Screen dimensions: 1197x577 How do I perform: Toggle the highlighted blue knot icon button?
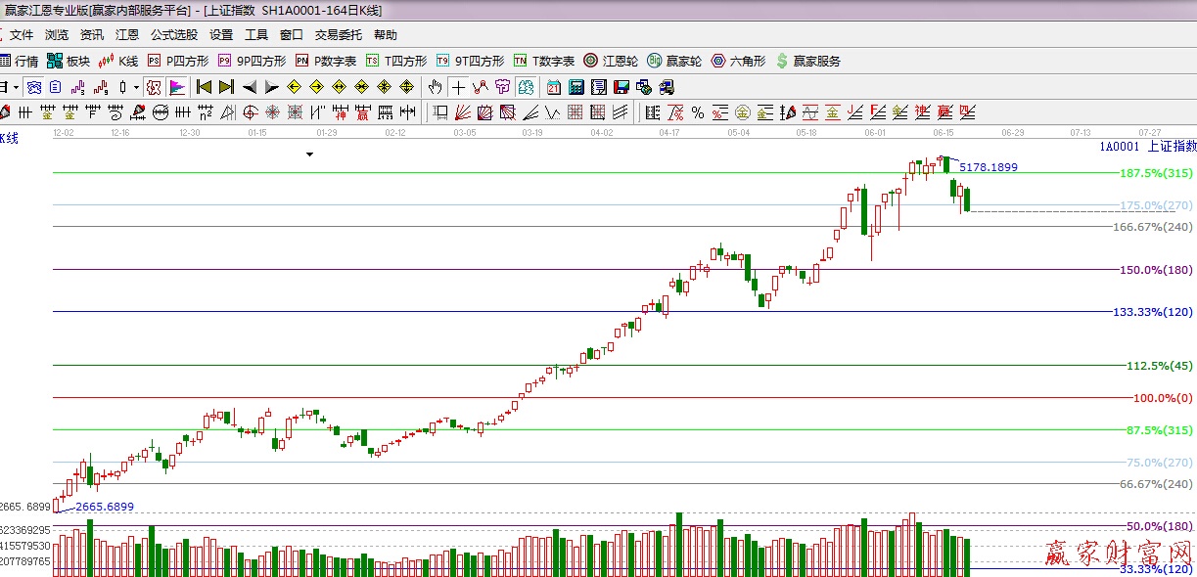point(34,87)
